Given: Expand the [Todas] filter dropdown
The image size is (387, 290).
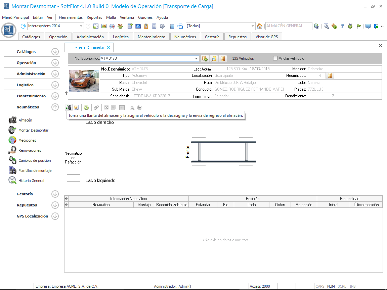Looking at the screenshot, I should 253,26.
